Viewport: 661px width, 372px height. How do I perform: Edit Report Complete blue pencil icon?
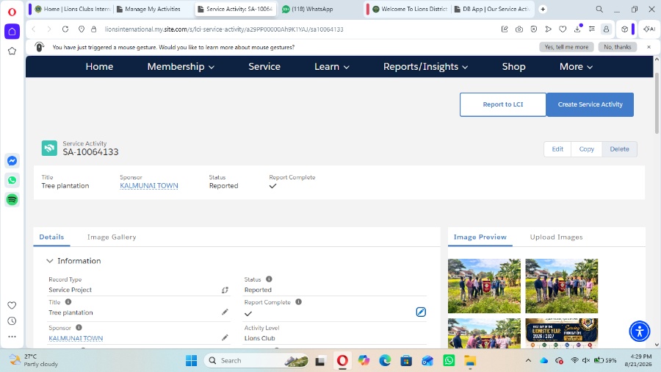[421, 312]
